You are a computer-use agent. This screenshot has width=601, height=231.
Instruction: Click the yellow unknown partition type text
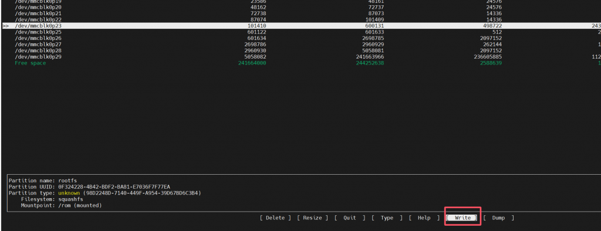tap(69, 193)
